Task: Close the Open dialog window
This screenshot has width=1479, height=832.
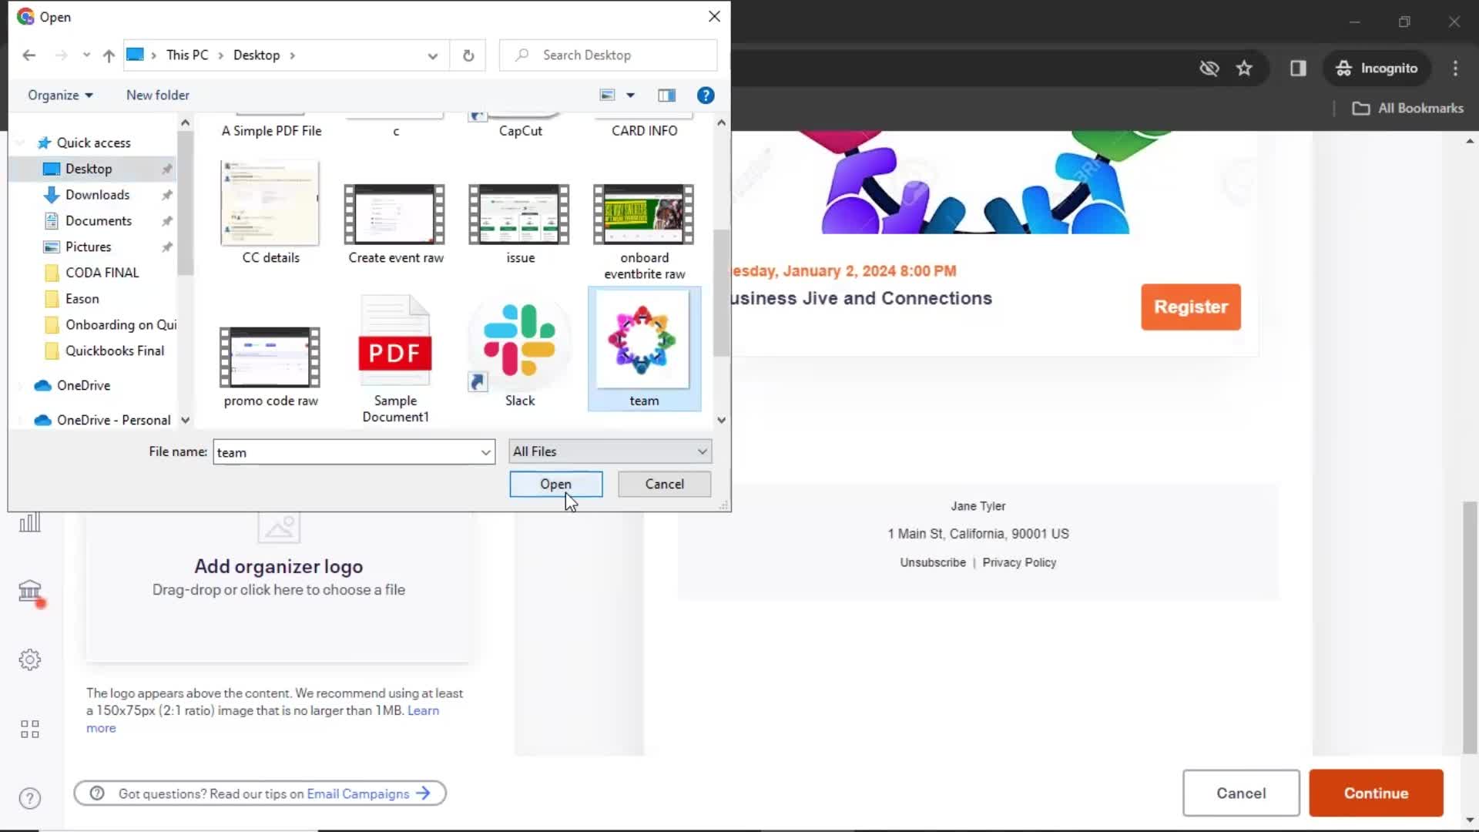Action: (714, 16)
